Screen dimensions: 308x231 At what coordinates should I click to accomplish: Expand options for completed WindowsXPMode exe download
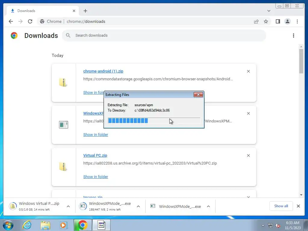[x=208, y=206]
